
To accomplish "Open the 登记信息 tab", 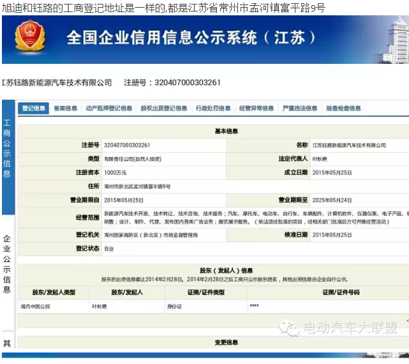I will 33,108.
